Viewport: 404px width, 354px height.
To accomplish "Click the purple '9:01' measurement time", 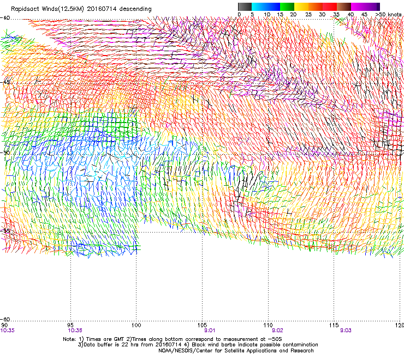I will tap(210, 331).
